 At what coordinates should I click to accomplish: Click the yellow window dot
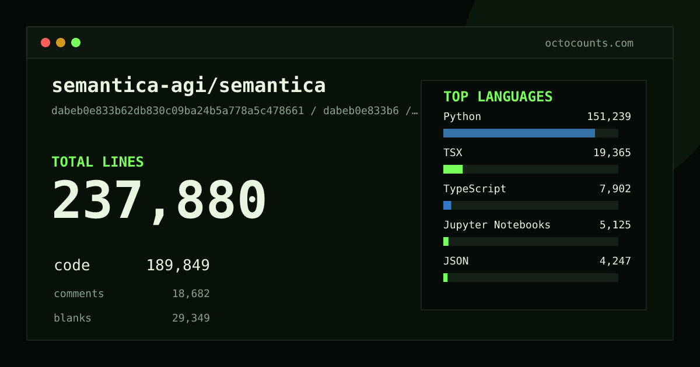[x=61, y=43]
